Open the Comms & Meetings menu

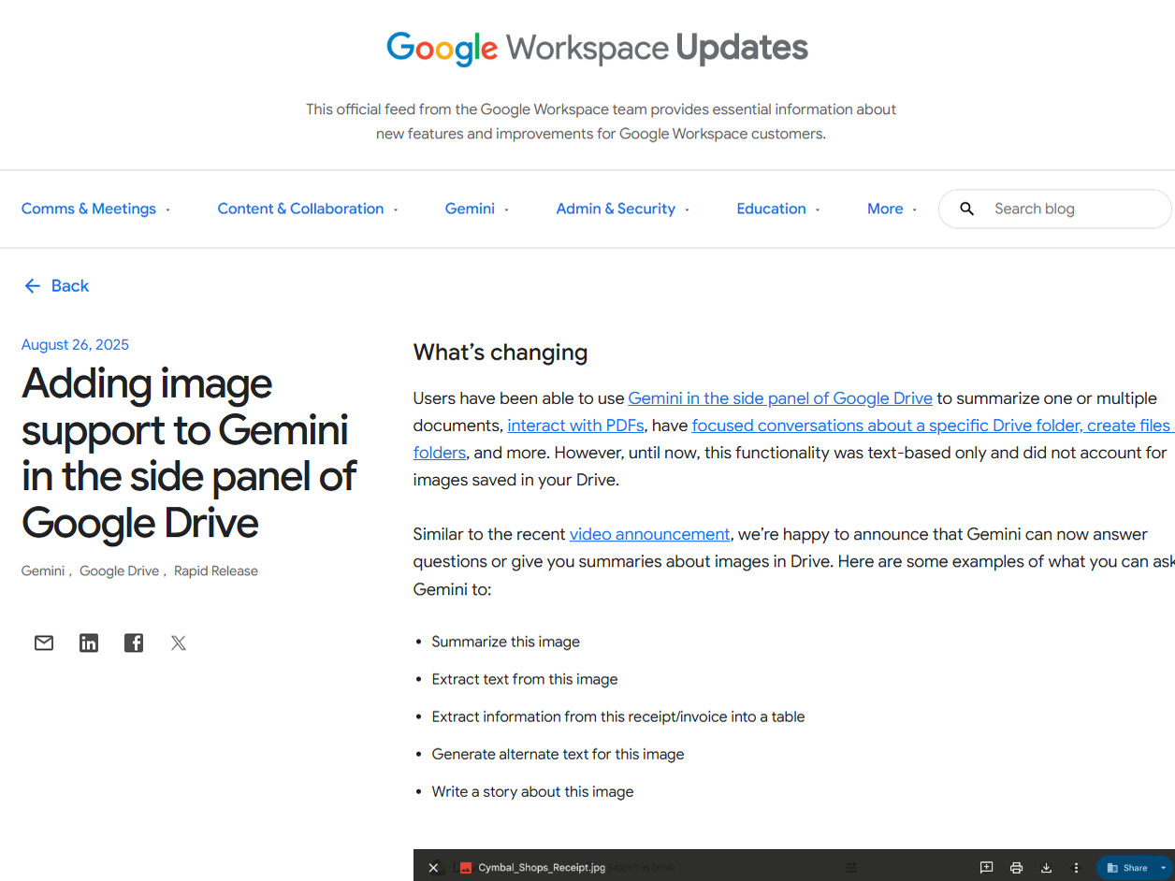click(88, 209)
